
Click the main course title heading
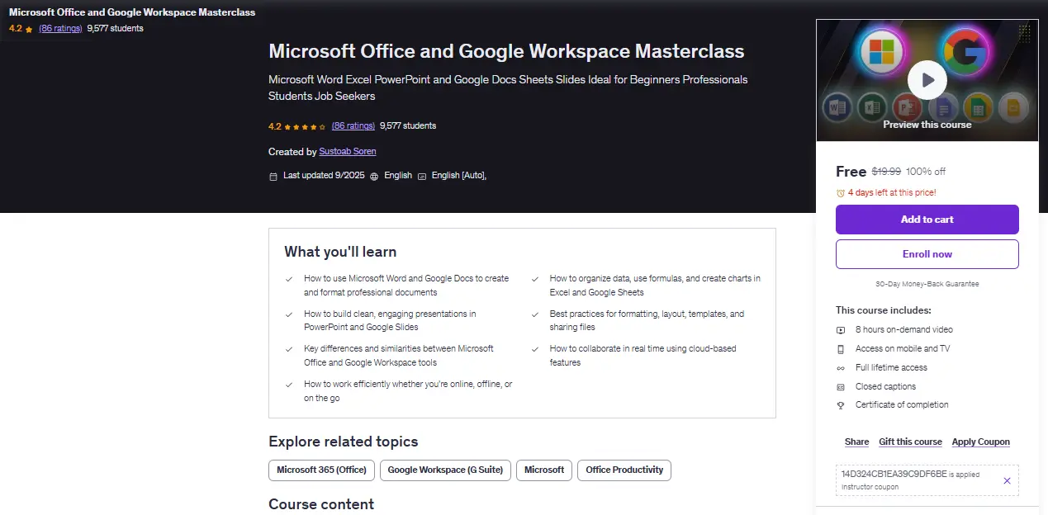506,51
